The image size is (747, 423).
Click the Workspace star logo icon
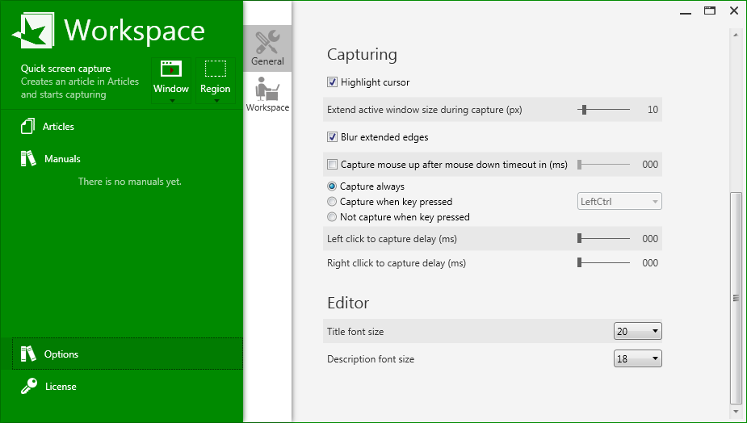31,31
